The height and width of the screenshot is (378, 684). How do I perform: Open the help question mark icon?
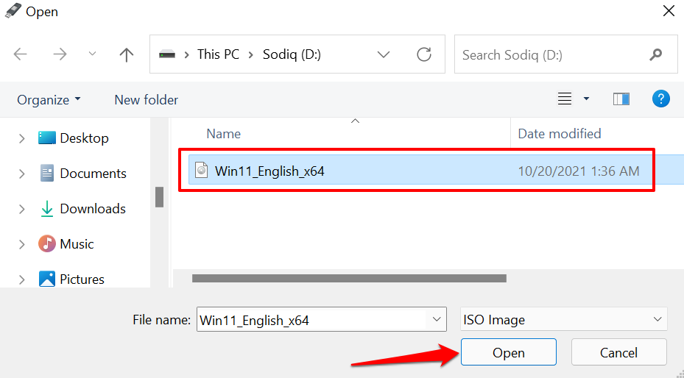(660, 99)
